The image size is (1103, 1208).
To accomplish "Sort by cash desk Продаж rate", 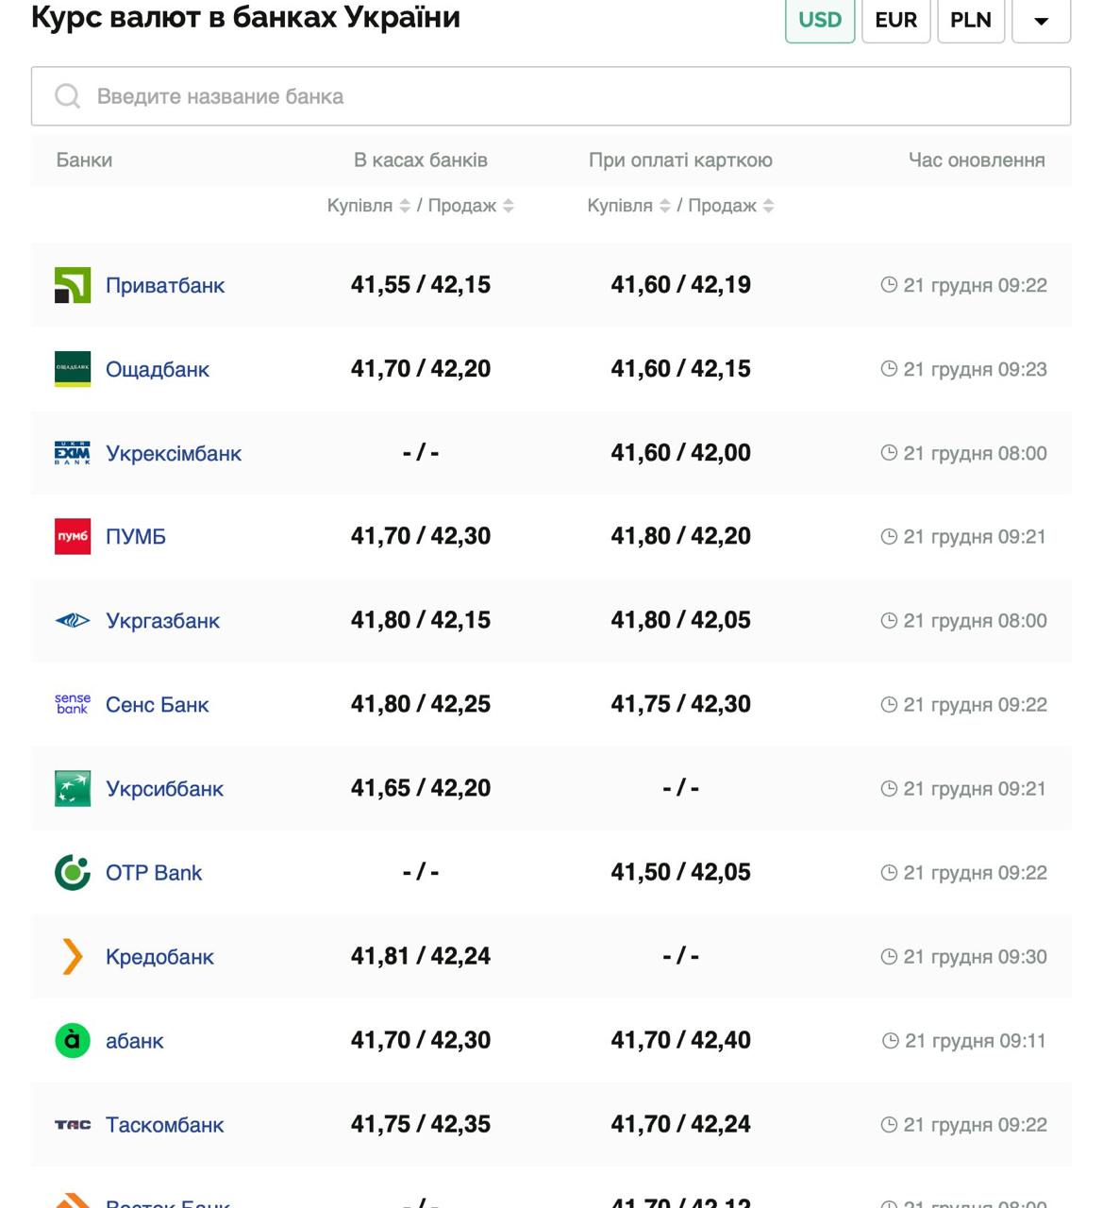I will click(508, 206).
